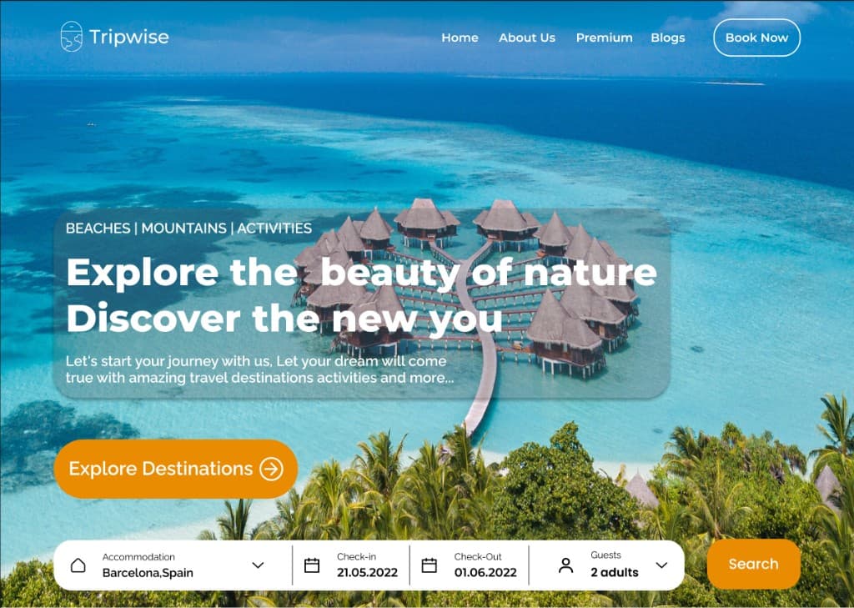Image resolution: width=854 pixels, height=608 pixels.
Task: Navigate to Blogs
Action: (668, 38)
